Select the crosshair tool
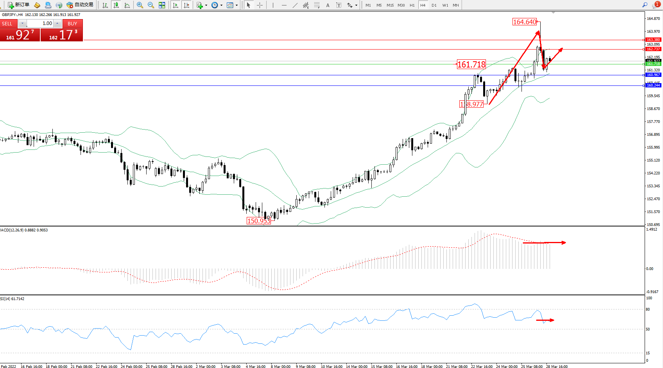The image size is (663, 368). pyautogui.click(x=260, y=5)
